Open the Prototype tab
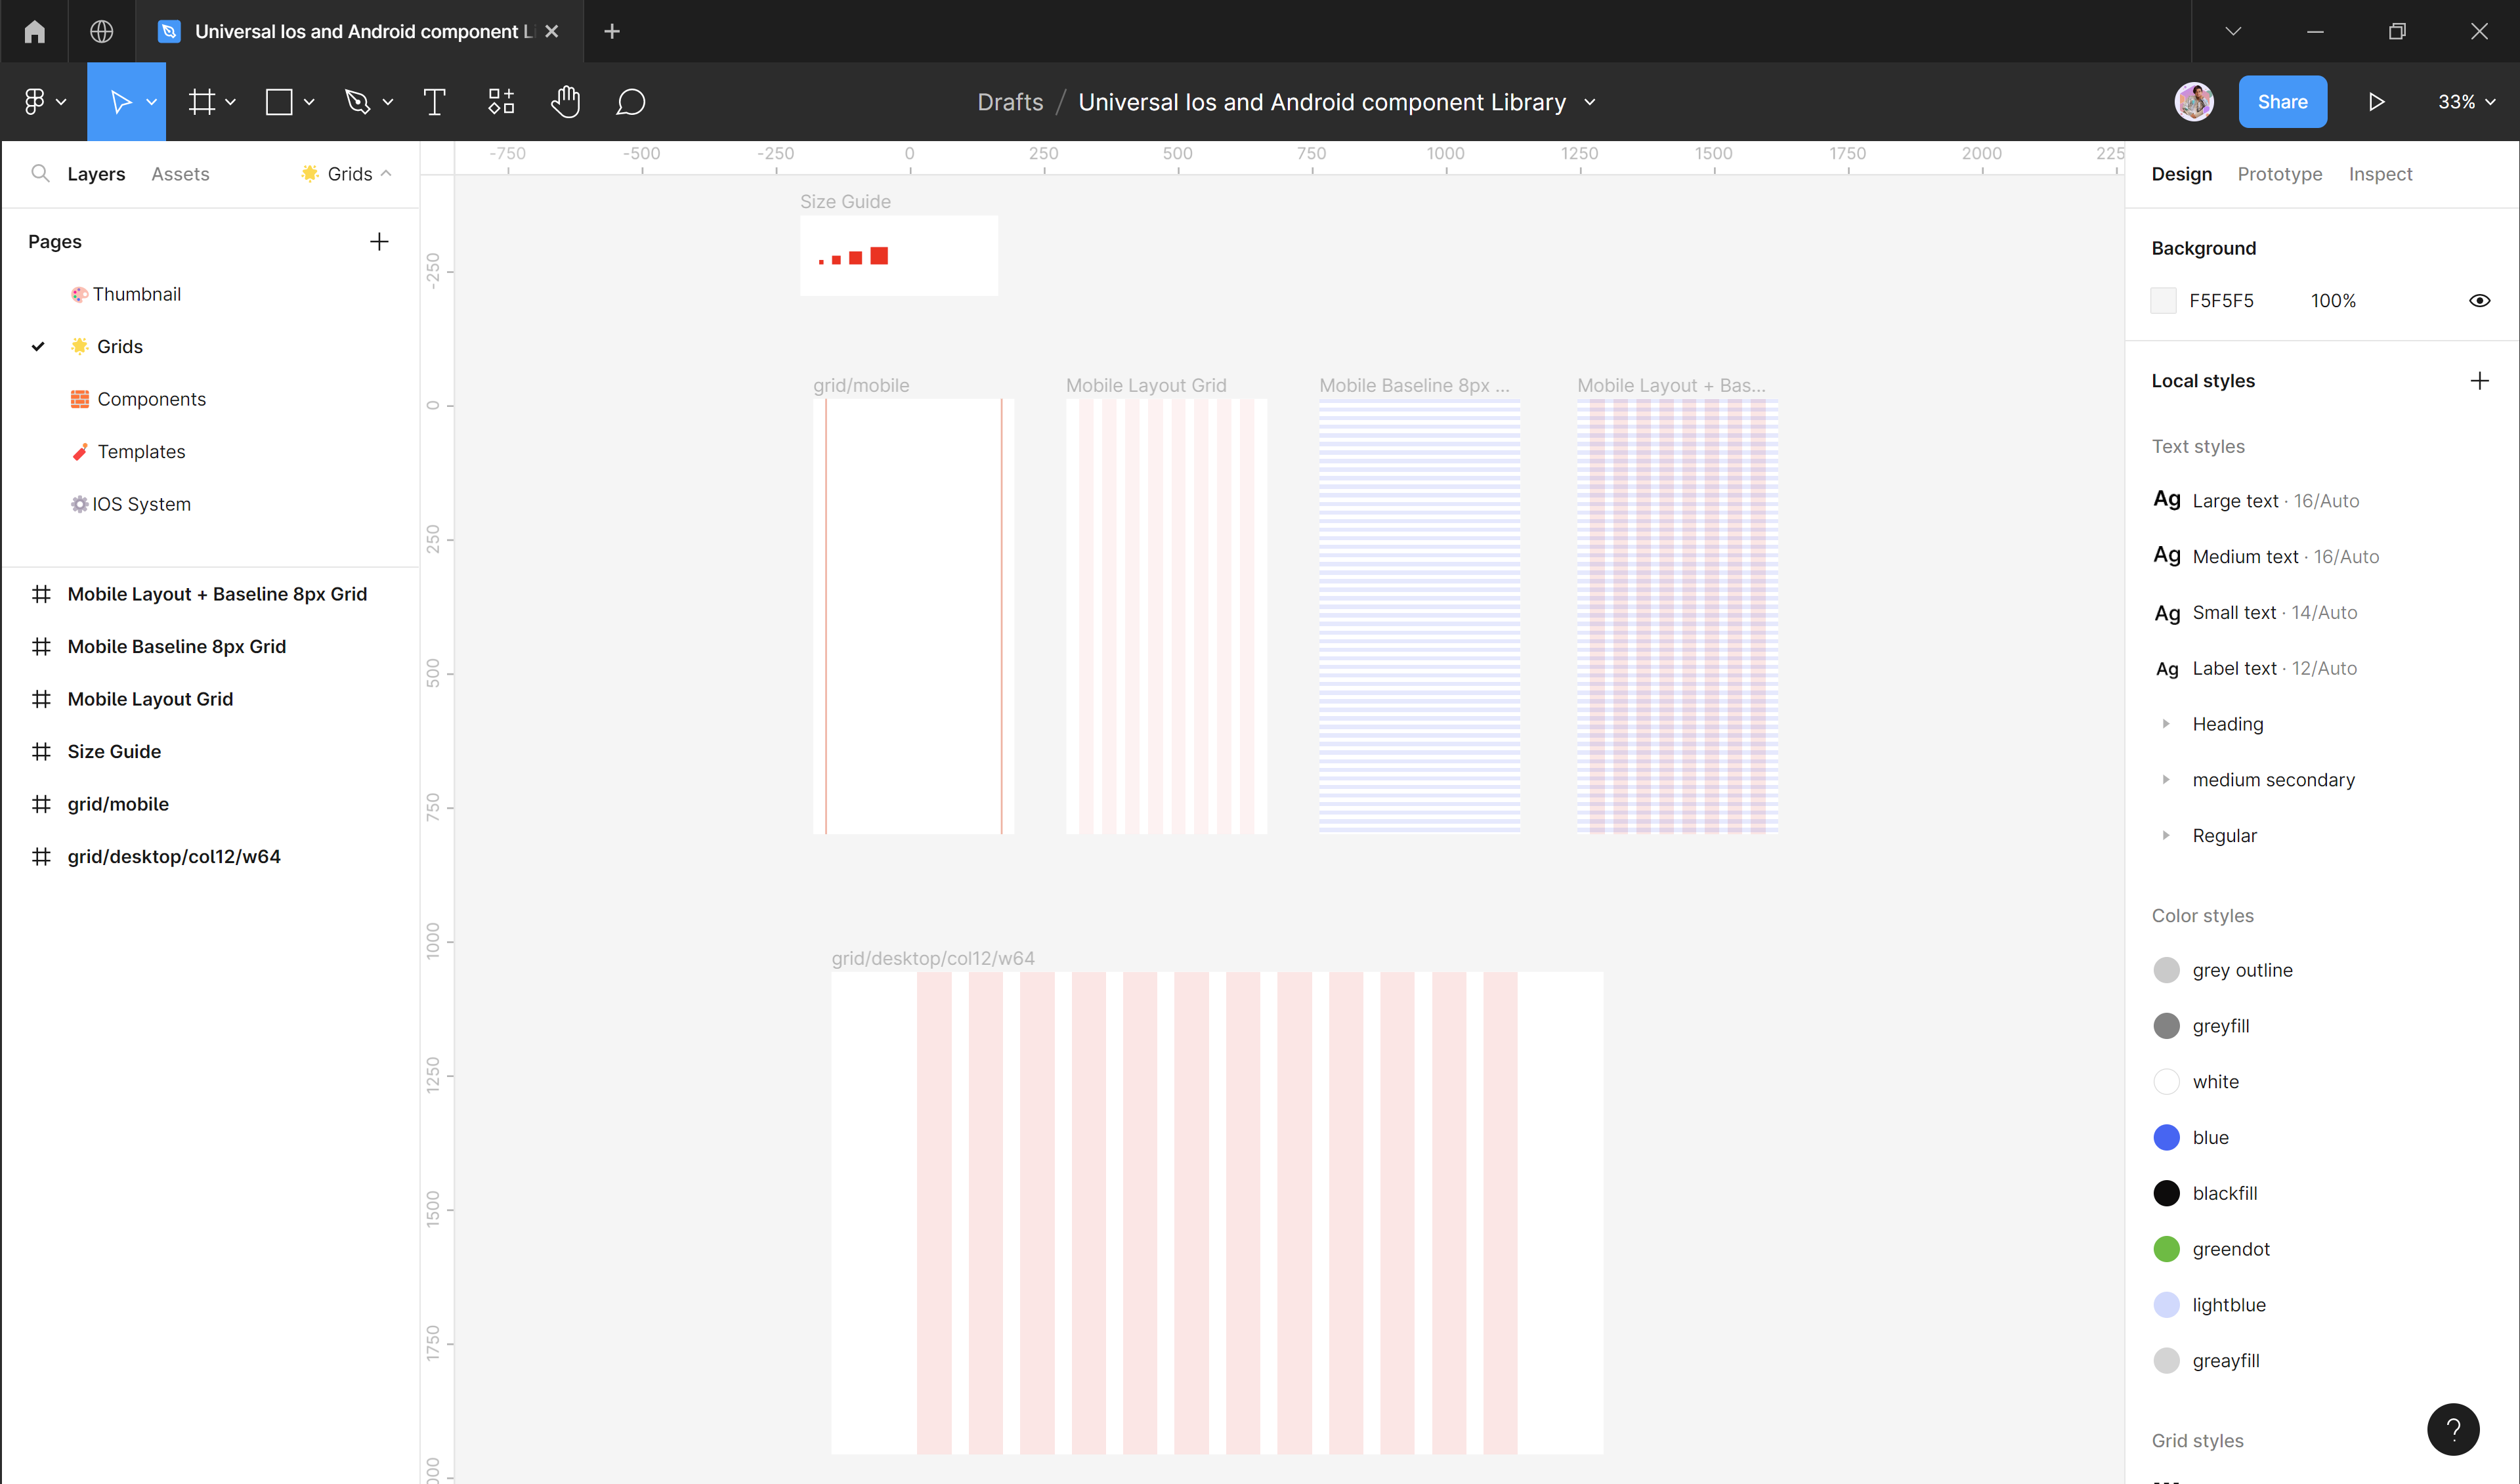 coord(2280,174)
